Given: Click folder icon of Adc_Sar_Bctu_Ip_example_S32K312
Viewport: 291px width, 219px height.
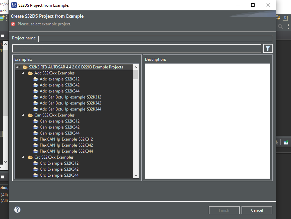Looking at the screenshot, I should [x=36, y=97].
